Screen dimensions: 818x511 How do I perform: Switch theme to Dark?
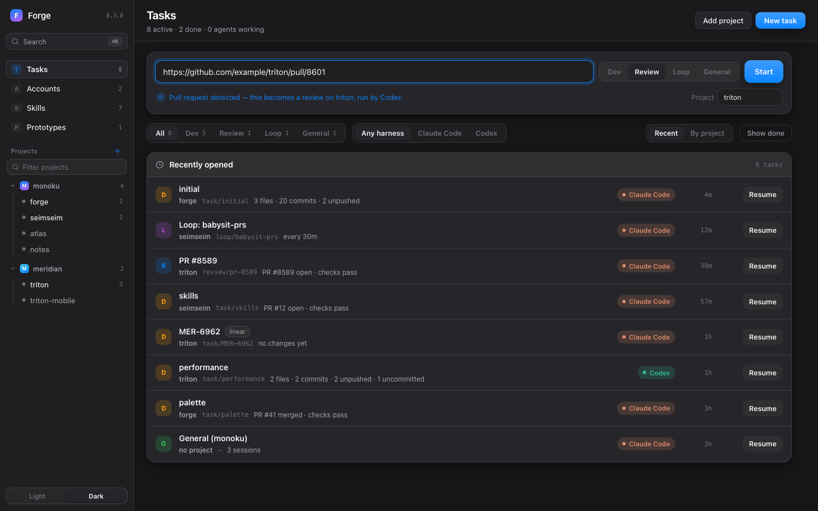coord(96,496)
